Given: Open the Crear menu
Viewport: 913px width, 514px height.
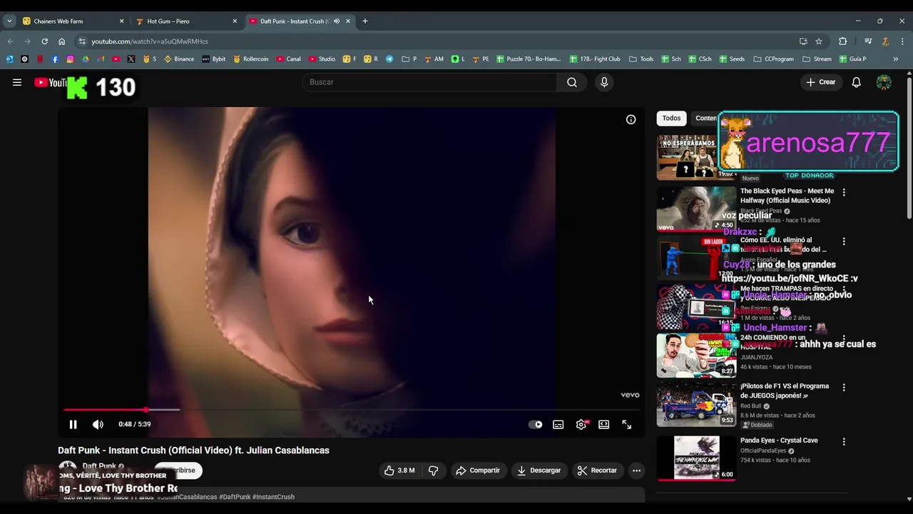Looking at the screenshot, I should [821, 82].
